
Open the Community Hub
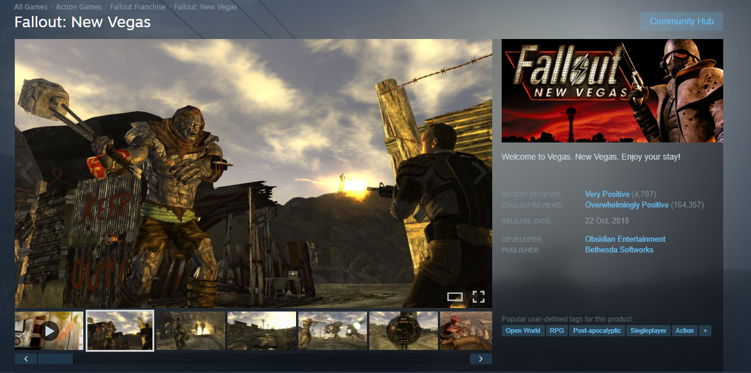click(681, 21)
